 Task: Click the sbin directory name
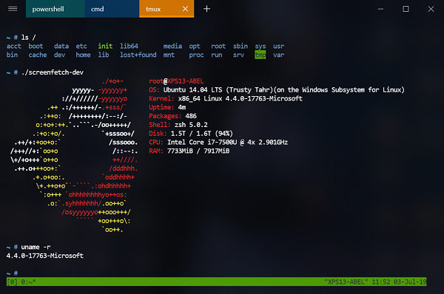point(240,46)
